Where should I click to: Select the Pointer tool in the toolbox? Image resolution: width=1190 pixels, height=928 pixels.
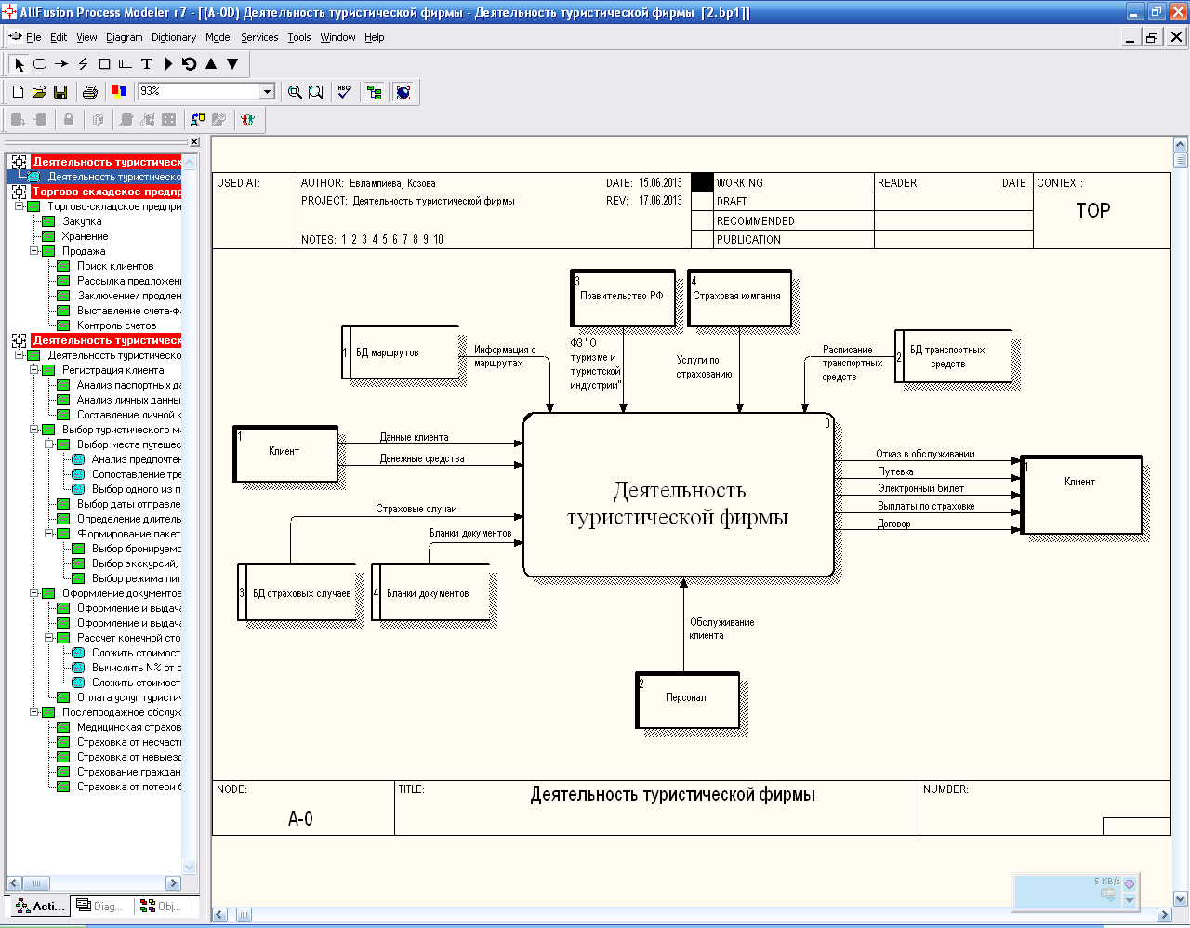coord(20,64)
